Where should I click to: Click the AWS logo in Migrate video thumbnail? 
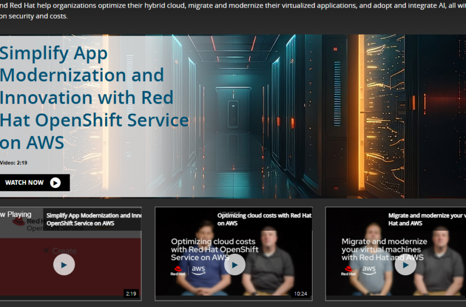pos(369,270)
